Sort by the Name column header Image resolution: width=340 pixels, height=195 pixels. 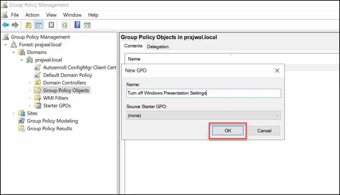[231, 59]
